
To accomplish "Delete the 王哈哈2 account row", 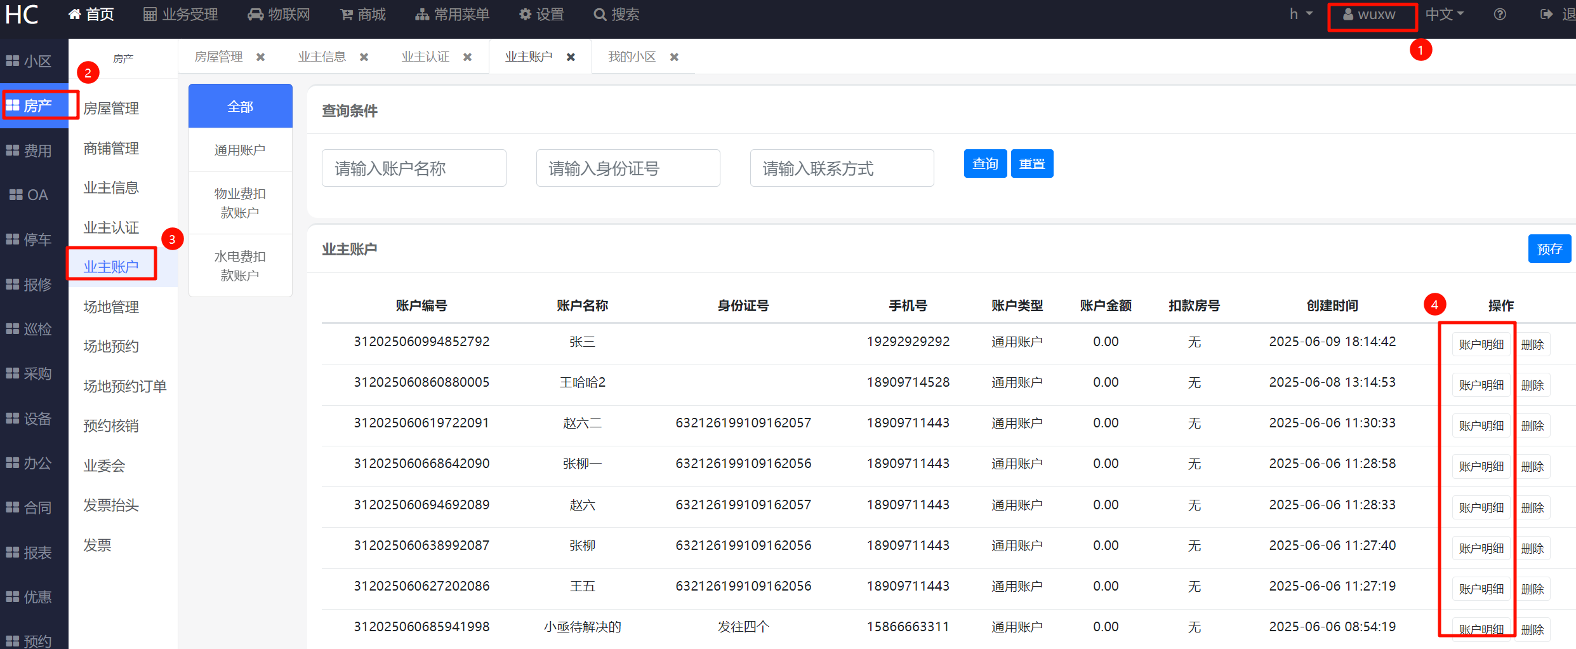I will point(1532,385).
